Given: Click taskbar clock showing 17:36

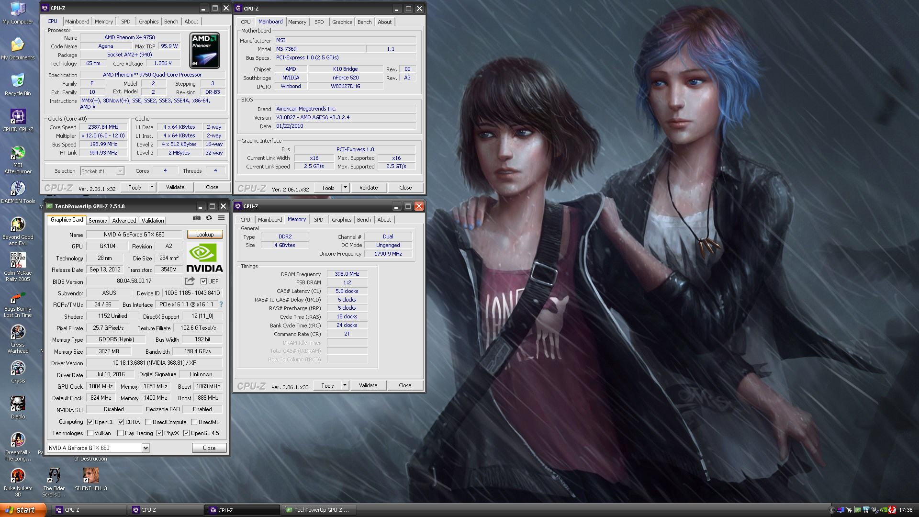Looking at the screenshot, I should 906,510.
